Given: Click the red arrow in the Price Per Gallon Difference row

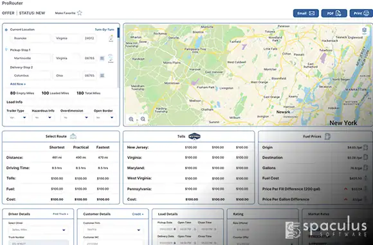Looking at the screenshot, I should [345, 199].
